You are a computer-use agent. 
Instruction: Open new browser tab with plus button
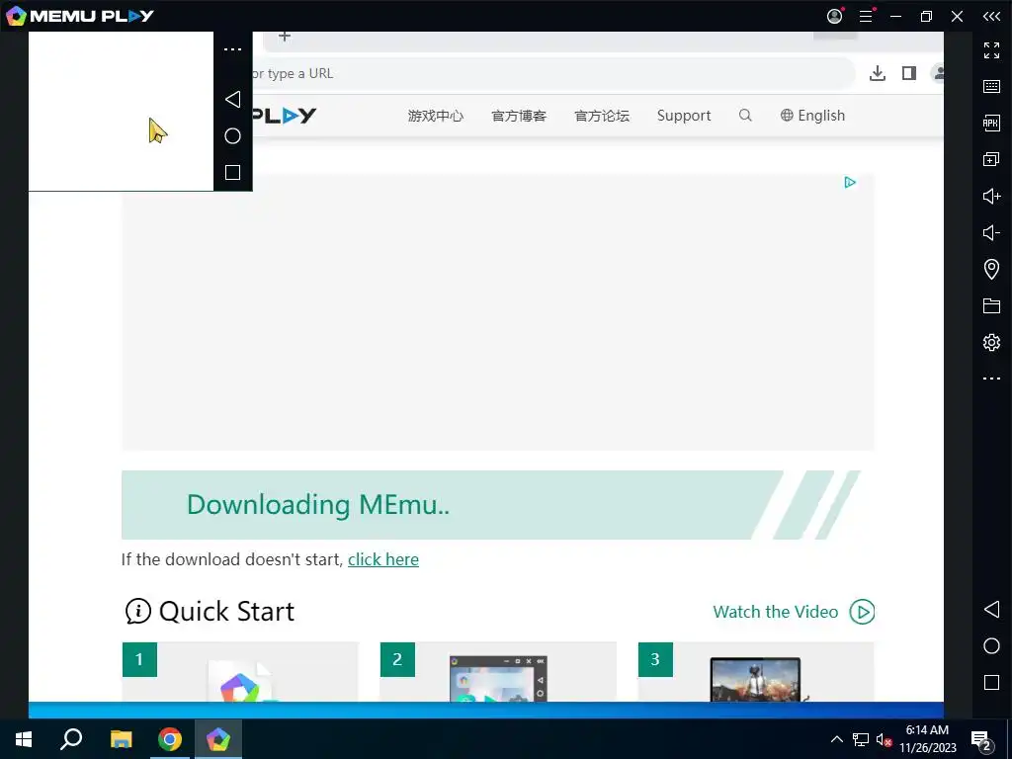pos(285,37)
